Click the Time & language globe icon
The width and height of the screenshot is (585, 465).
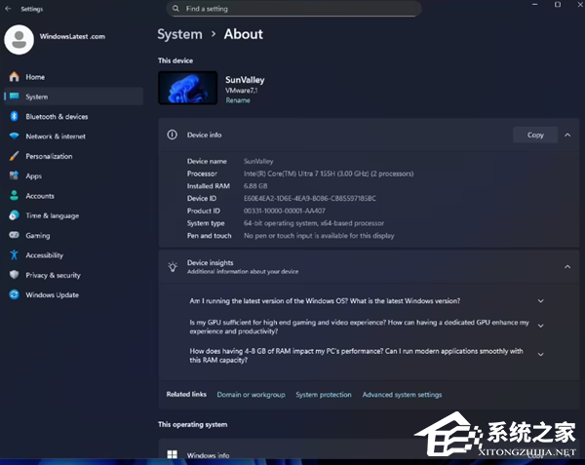(x=15, y=215)
